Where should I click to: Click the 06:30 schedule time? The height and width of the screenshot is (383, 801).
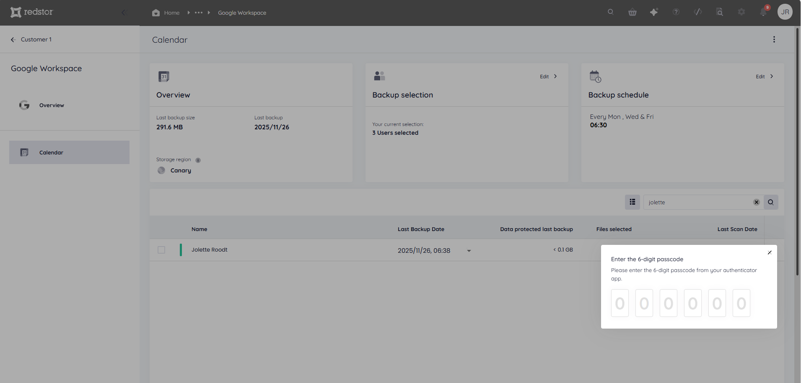click(x=599, y=125)
